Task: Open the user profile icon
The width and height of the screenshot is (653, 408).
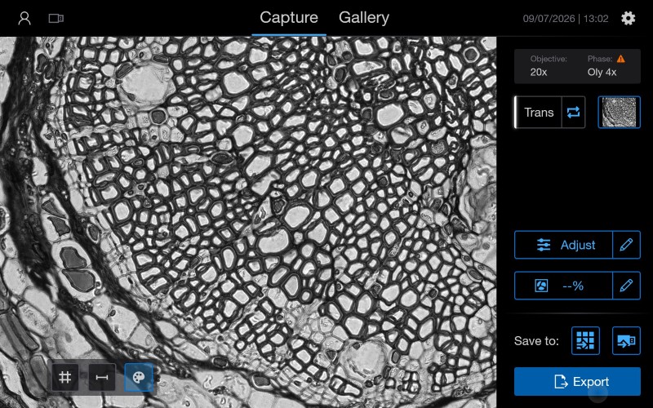Action: (x=24, y=18)
